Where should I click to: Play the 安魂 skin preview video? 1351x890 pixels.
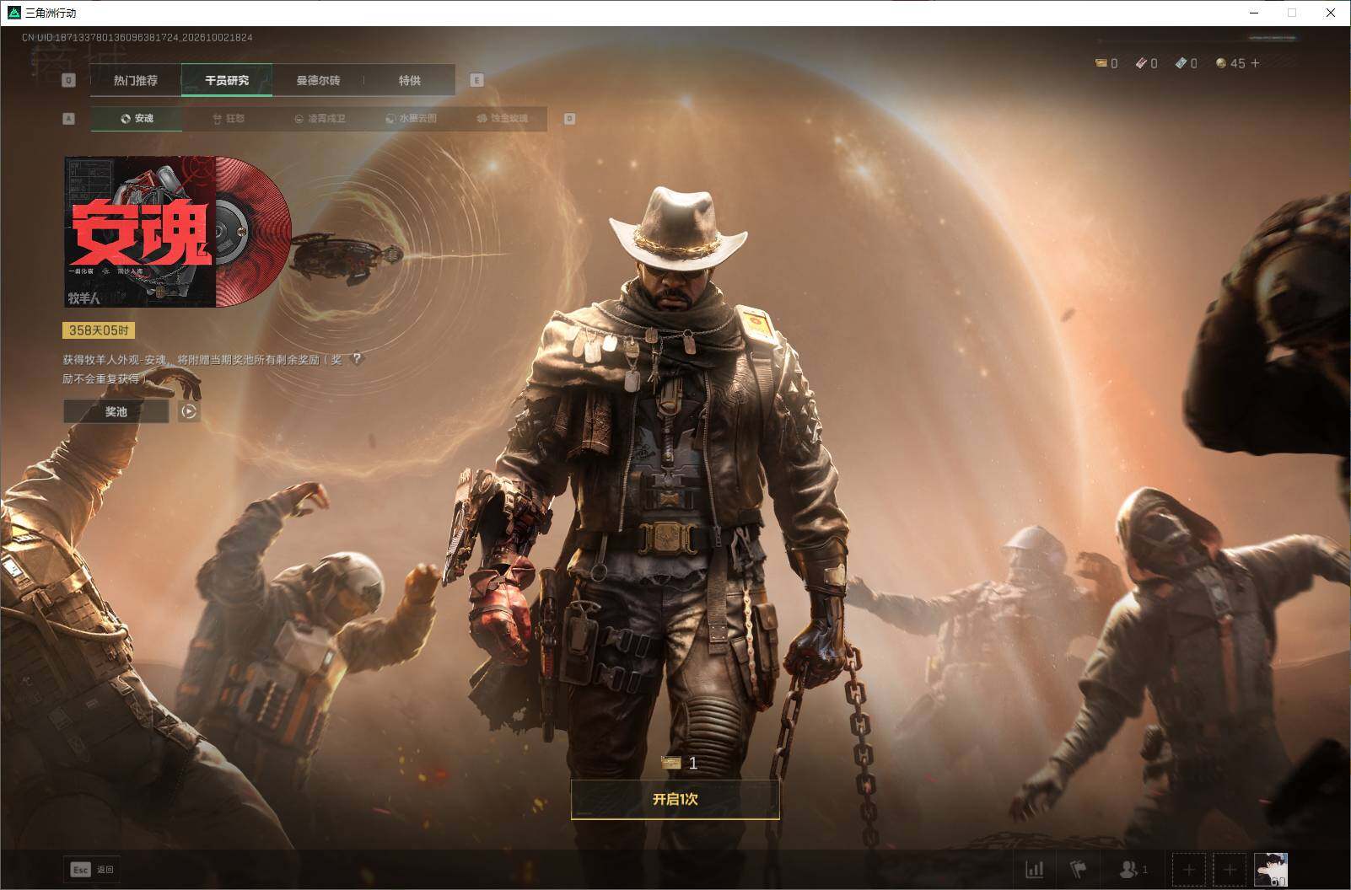189,411
